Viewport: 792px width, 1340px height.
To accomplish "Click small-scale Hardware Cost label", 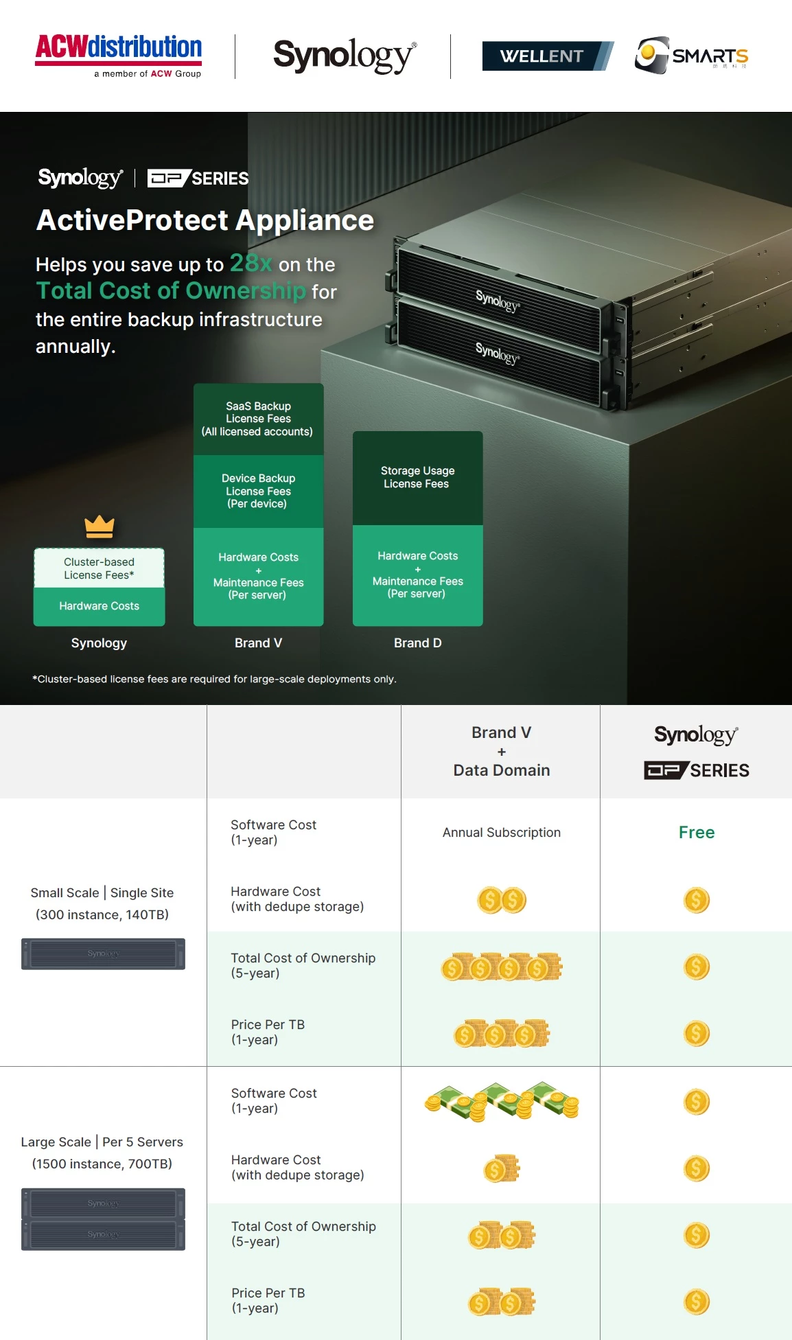I will (297, 899).
